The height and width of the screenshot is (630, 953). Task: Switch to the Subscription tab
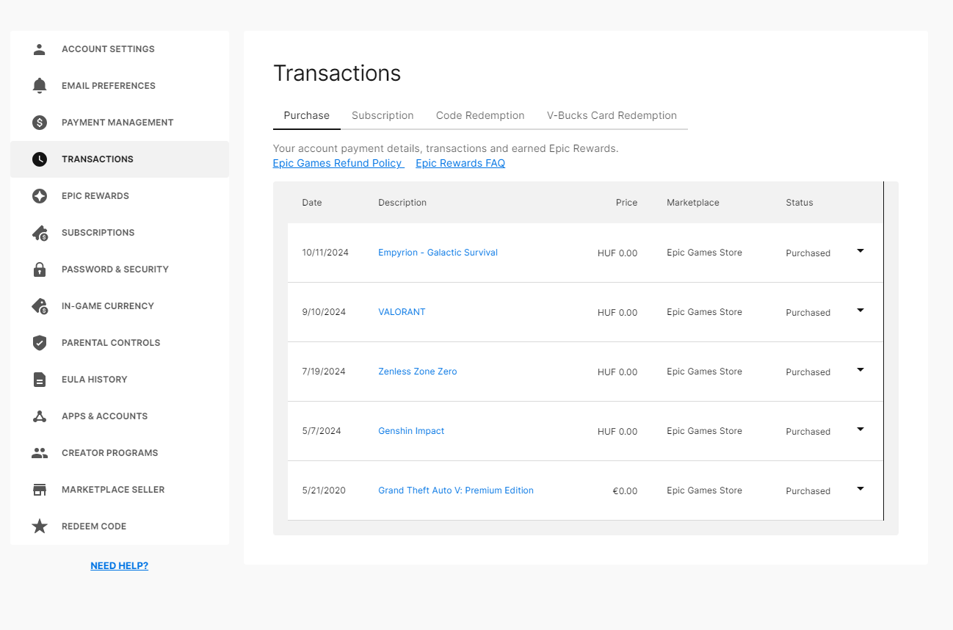383,115
